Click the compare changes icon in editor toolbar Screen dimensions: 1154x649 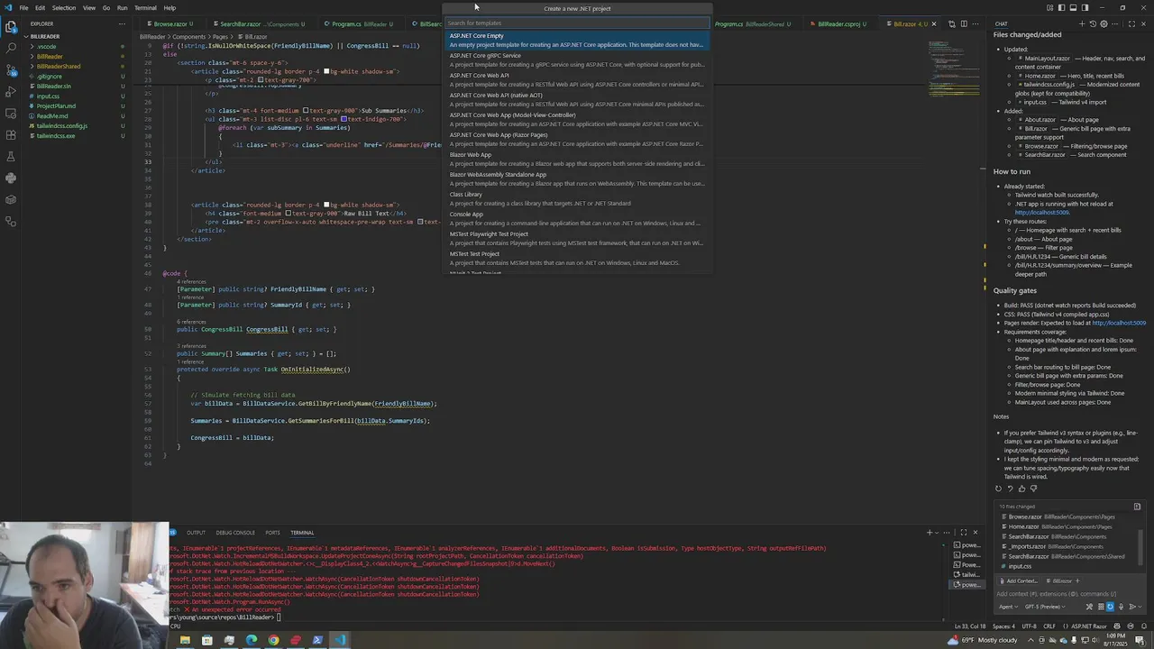pos(951,23)
